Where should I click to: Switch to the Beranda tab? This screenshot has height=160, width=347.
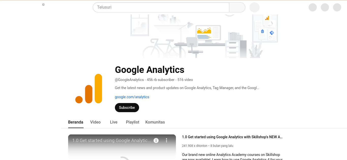point(76,122)
